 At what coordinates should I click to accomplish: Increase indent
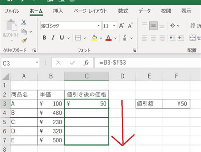point(181,38)
